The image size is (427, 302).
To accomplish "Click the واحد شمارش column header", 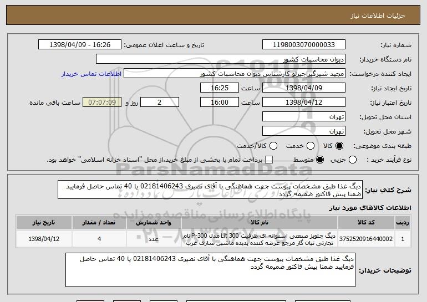I will click(x=154, y=223).
